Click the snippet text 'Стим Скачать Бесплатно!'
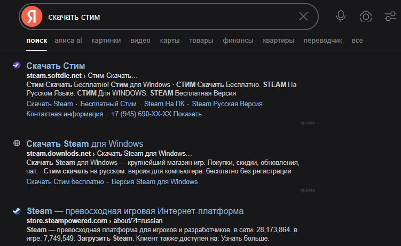The height and width of the screenshot is (246, 401). (x=68, y=84)
